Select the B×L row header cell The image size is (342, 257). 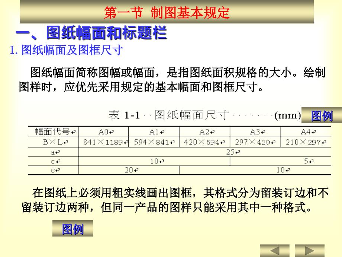click(x=53, y=142)
